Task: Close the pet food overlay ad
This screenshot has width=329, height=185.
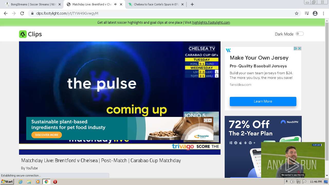Action: (210, 120)
